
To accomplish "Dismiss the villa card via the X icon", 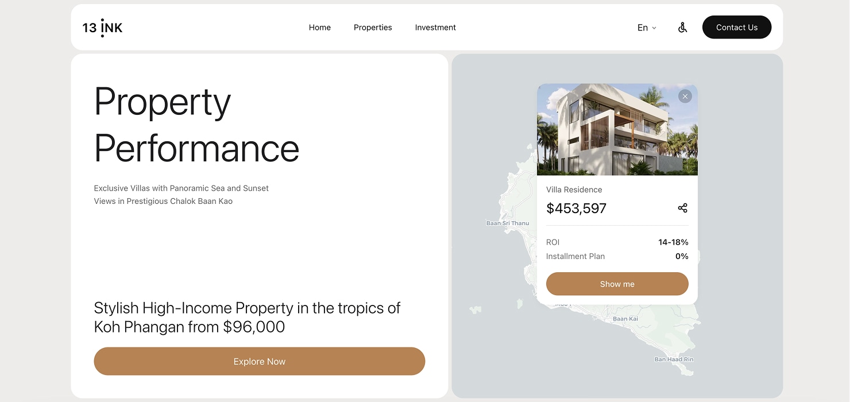I will point(685,96).
